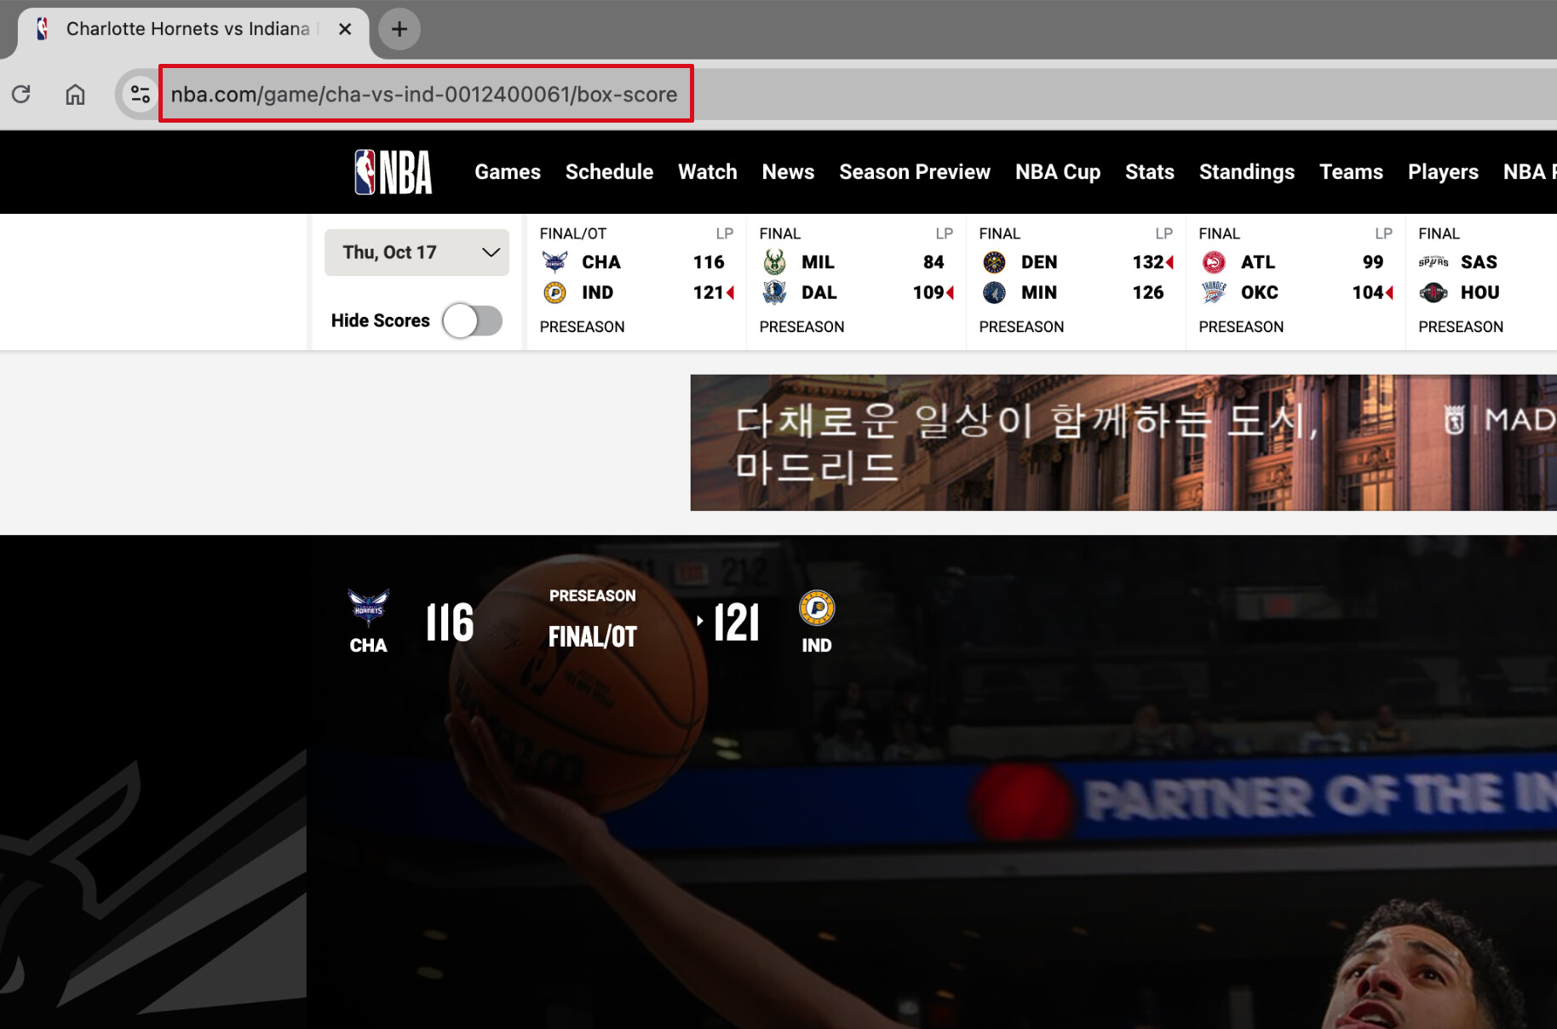This screenshot has height=1029, width=1557.
Task: Reload the page with the refresh icon
Action: pos(22,94)
